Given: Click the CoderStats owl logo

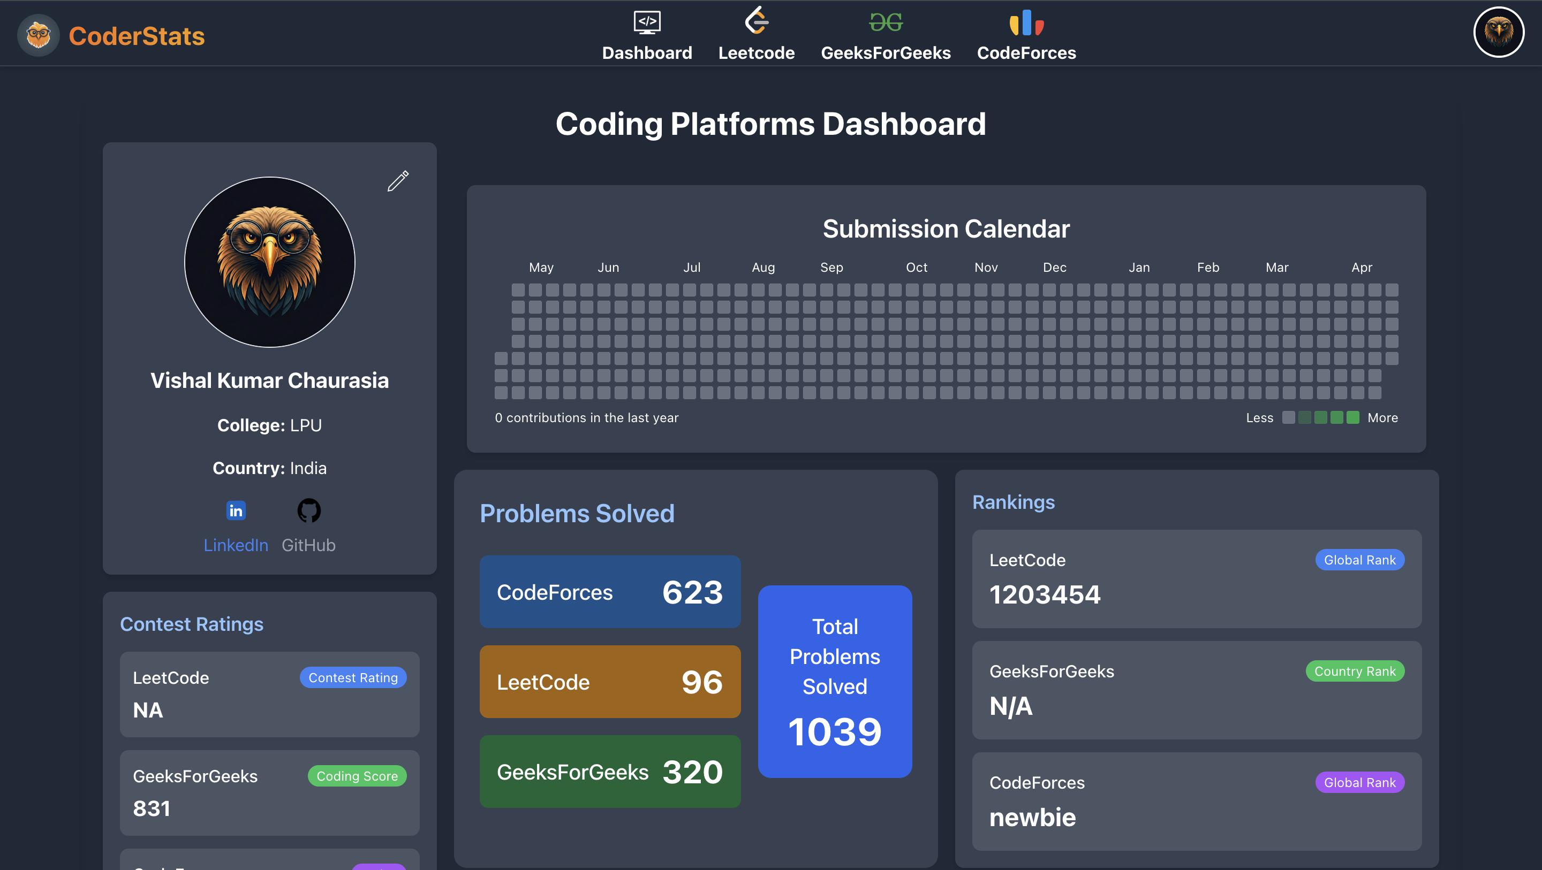Looking at the screenshot, I should (x=39, y=35).
